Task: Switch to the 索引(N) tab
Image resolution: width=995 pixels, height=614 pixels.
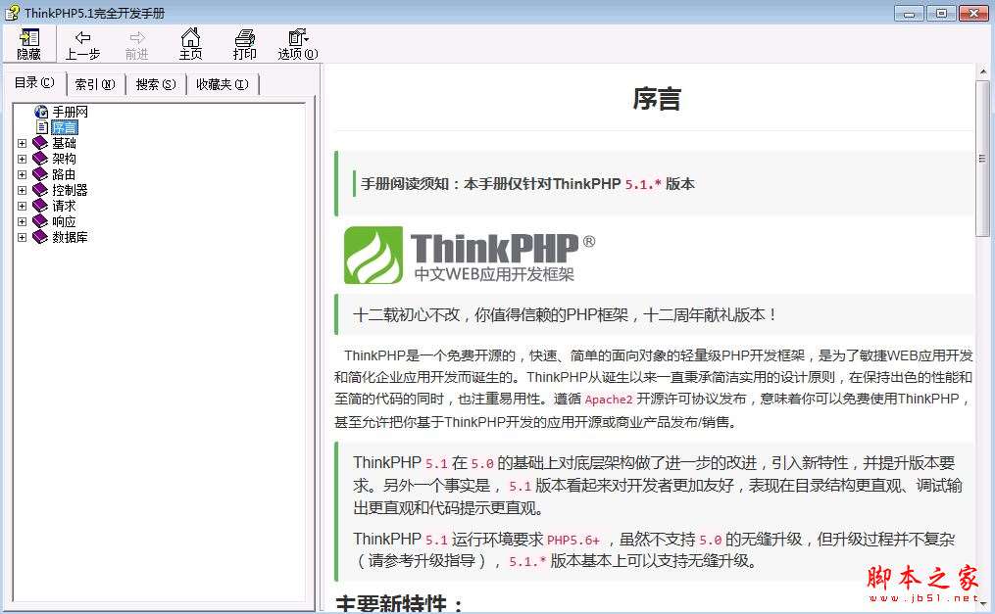Action: click(x=95, y=84)
